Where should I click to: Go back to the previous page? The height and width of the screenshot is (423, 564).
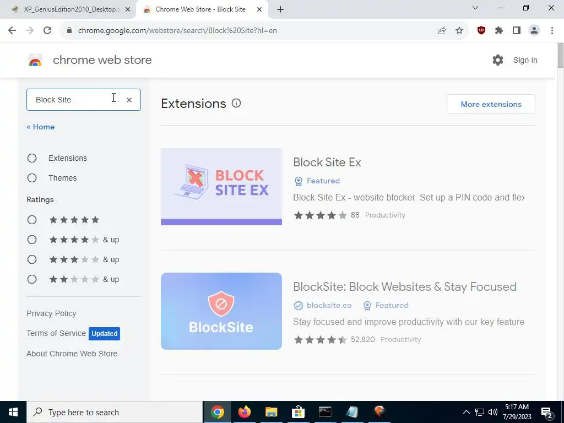pyautogui.click(x=12, y=31)
